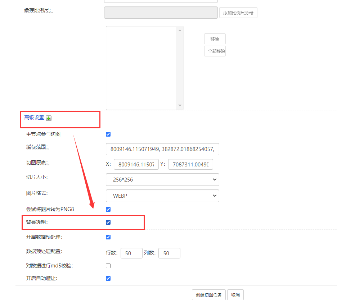The height and width of the screenshot is (307, 337).
Task: Collapse advanced settings via green arrow icon
Action: tap(49, 118)
